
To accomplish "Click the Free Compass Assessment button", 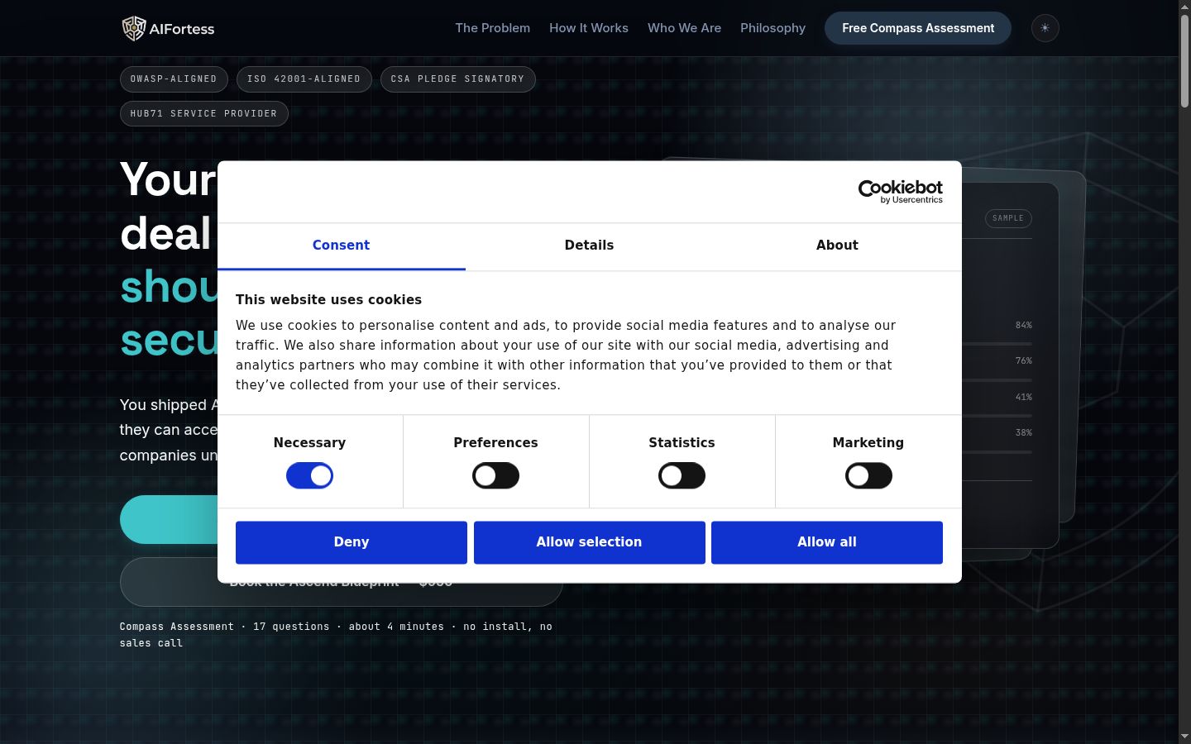I will pos(918,28).
